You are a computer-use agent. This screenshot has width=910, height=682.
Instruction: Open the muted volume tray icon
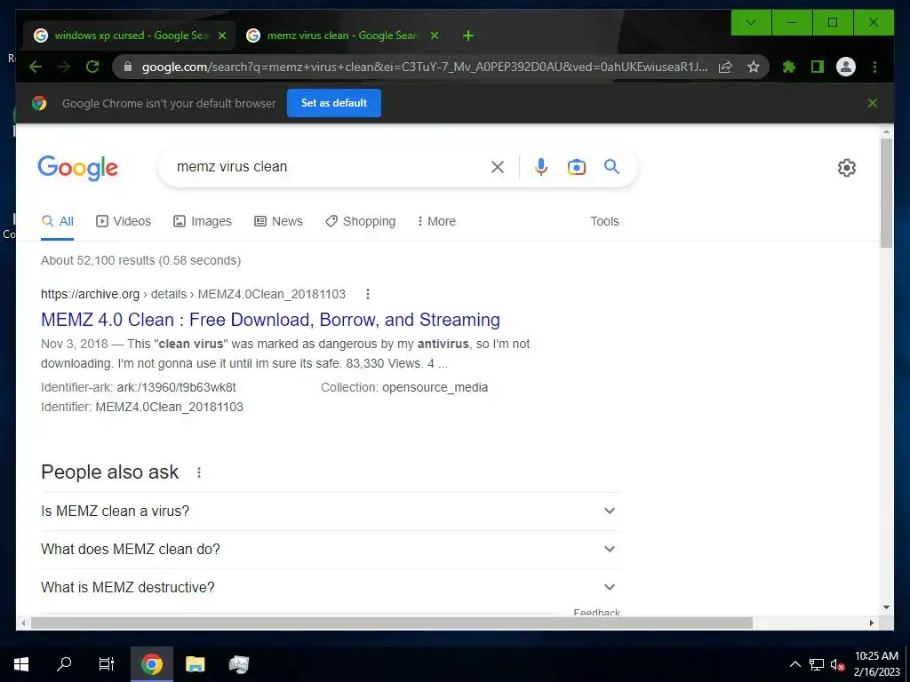pyautogui.click(x=837, y=664)
